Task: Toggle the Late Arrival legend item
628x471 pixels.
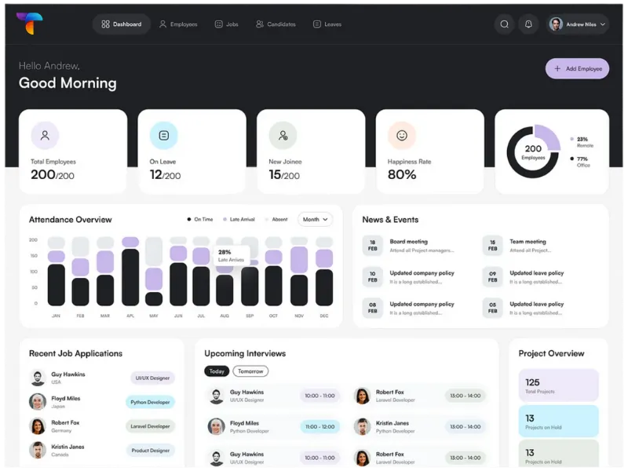Action: coord(239,220)
